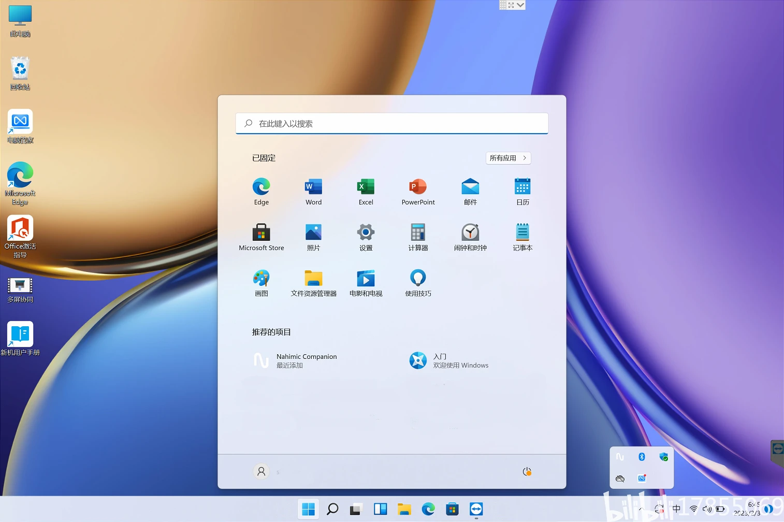
Task: Open Edge from pinned apps
Action: pyautogui.click(x=261, y=192)
